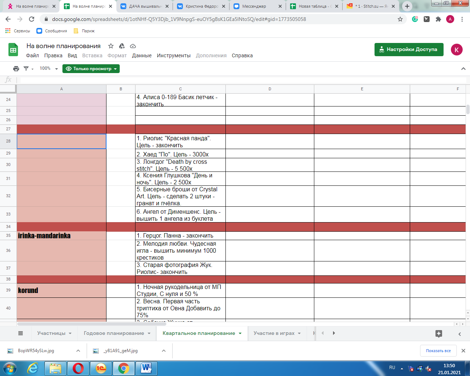This screenshot has height=376, width=470.
Task: Select column C header
Action: coord(180,89)
